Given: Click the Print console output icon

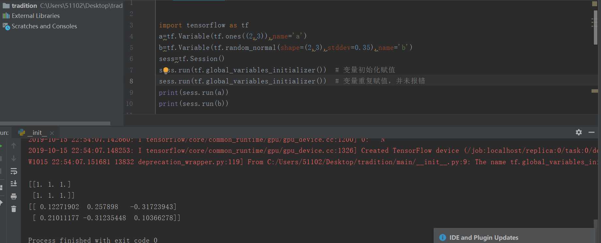Looking at the screenshot, I should (14, 196).
